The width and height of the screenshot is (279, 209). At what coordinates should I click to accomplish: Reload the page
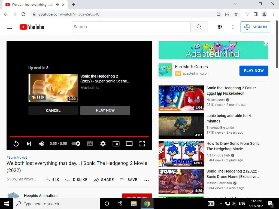(x=23, y=14)
